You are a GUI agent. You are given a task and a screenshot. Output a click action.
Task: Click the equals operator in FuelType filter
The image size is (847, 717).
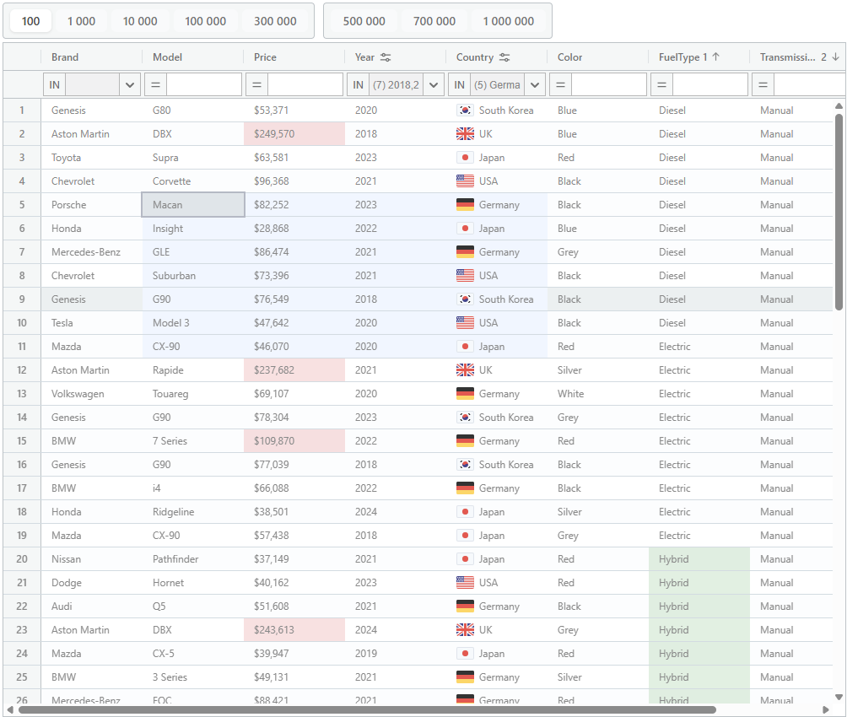coord(662,85)
